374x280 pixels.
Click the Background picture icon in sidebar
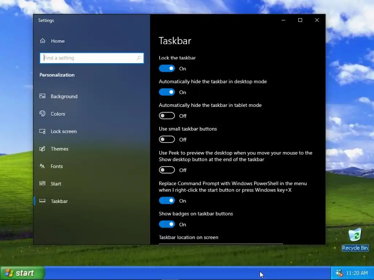click(x=42, y=96)
